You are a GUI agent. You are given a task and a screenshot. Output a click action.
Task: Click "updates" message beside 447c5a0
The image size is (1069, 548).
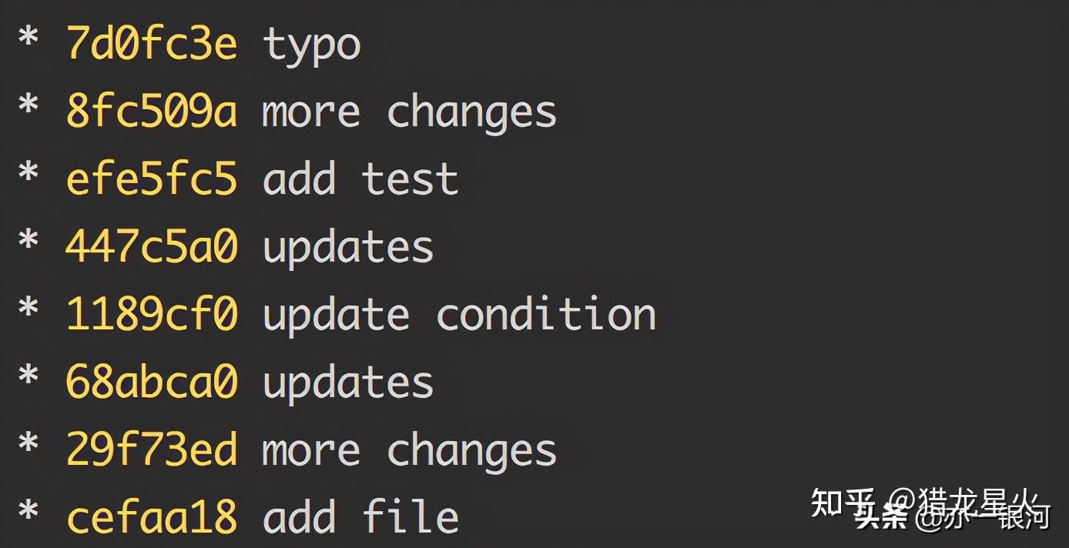tap(348, 248)
